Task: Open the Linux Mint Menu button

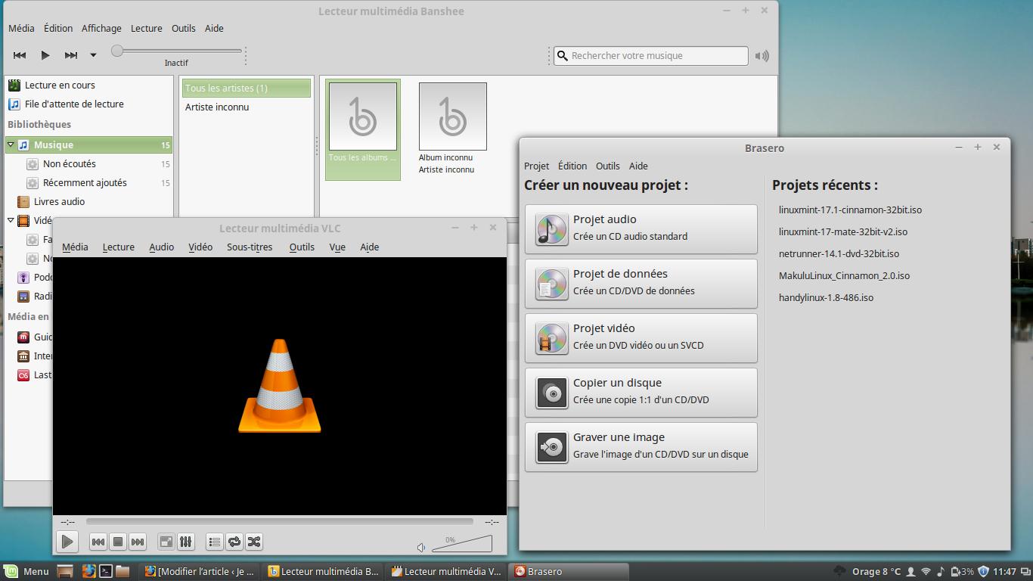Action: pos(26,571)
